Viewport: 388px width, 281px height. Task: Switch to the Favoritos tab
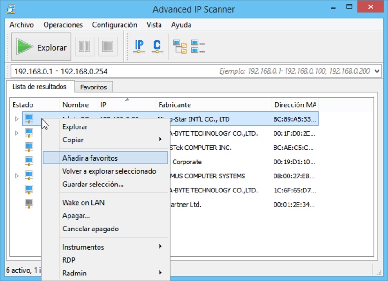pos(93,87)
